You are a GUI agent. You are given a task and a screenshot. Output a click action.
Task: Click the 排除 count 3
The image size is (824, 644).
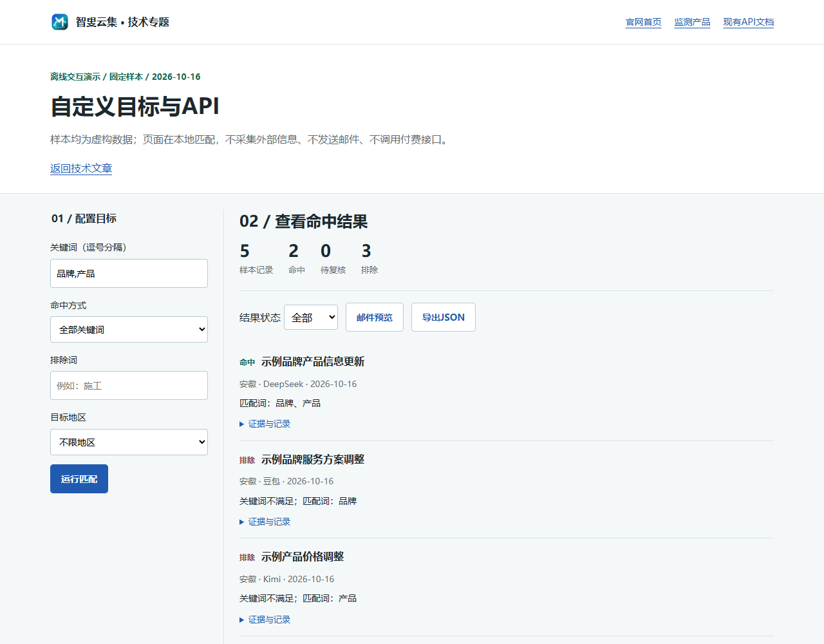[366, 251]
